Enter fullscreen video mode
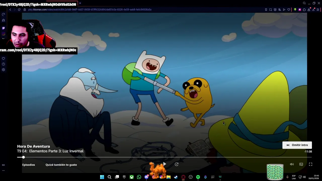The height and width of the screenshot is (181, 322). (x=310, y=164)
